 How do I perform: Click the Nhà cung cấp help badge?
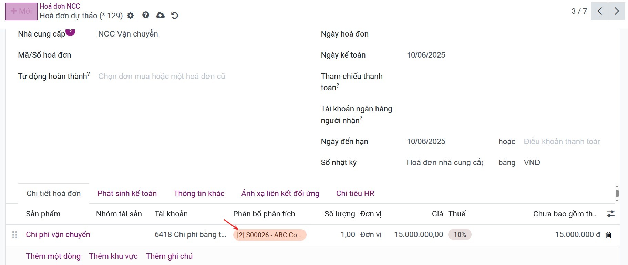(70, 31)
